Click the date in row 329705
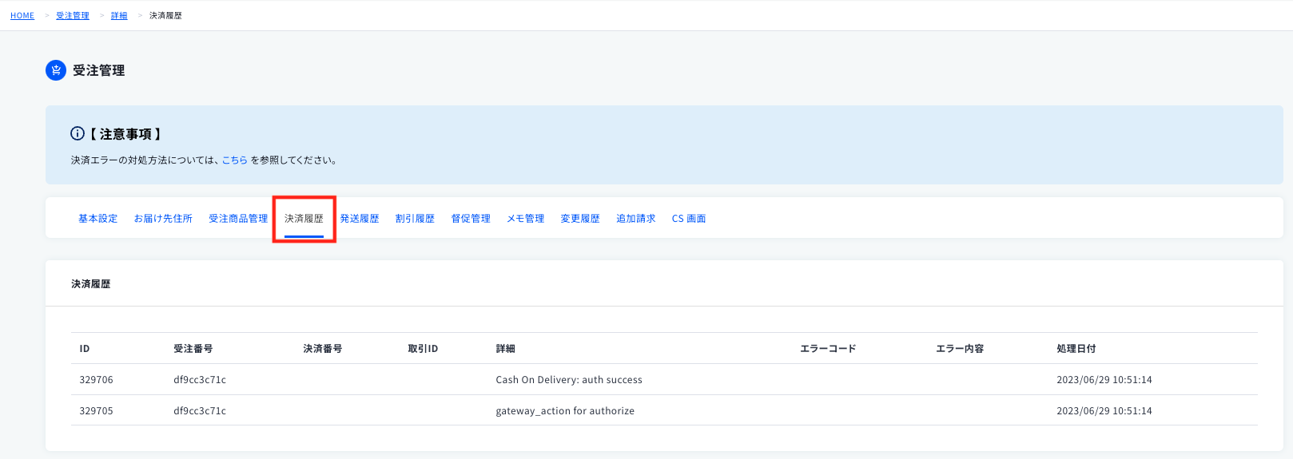The image size is (1293, 459). 1104,411
